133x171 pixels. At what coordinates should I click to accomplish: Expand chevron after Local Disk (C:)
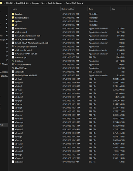click(30, 3)
